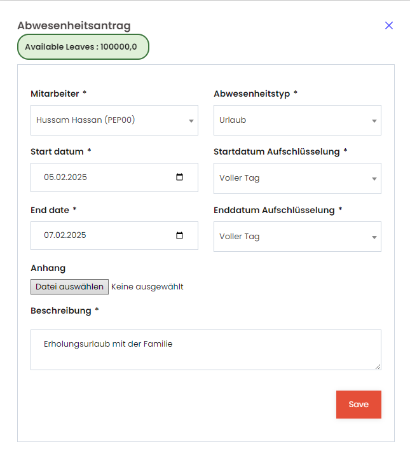410x458 pixels.
Task: Focus the Beschreibung text area
Action: click(x=206, y=350)
